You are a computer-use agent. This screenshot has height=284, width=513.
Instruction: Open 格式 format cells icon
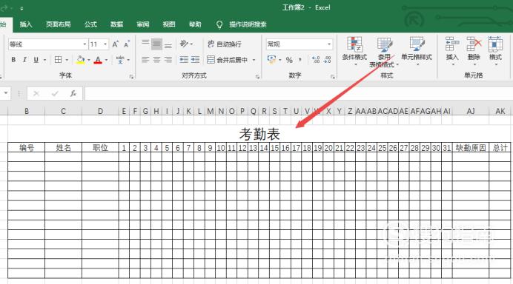click(x=495, y=50)
